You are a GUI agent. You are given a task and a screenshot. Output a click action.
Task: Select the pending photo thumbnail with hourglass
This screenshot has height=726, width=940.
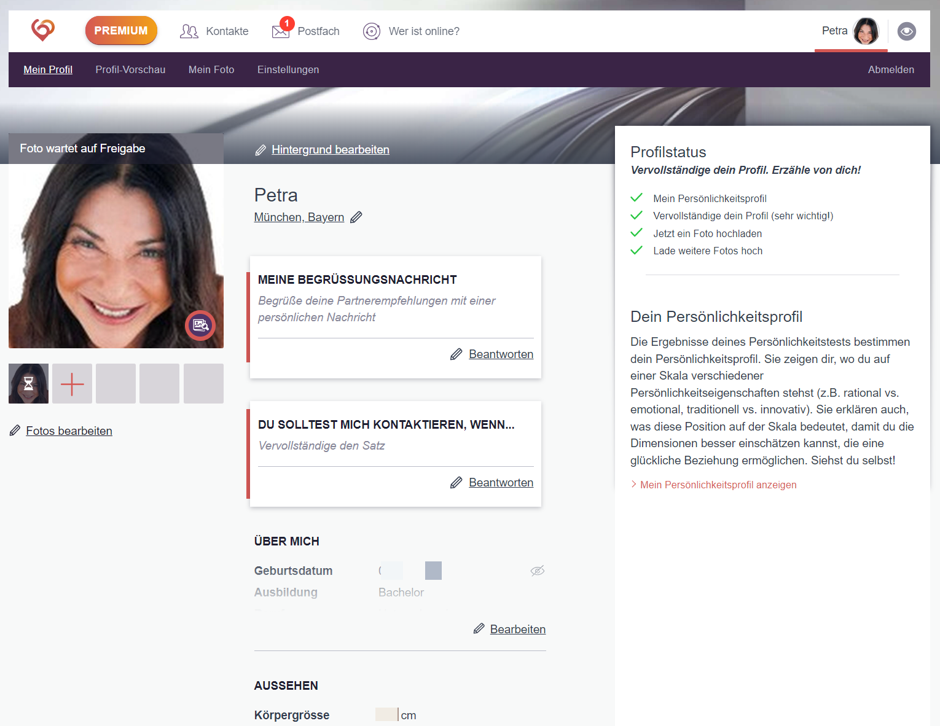[x=28, y=383]
